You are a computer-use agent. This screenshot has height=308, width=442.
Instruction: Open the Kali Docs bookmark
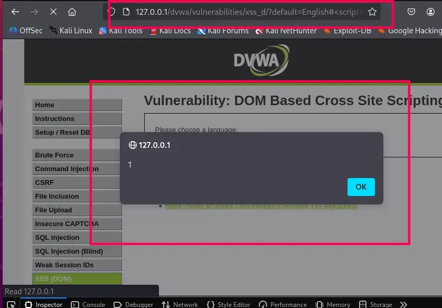170,31
